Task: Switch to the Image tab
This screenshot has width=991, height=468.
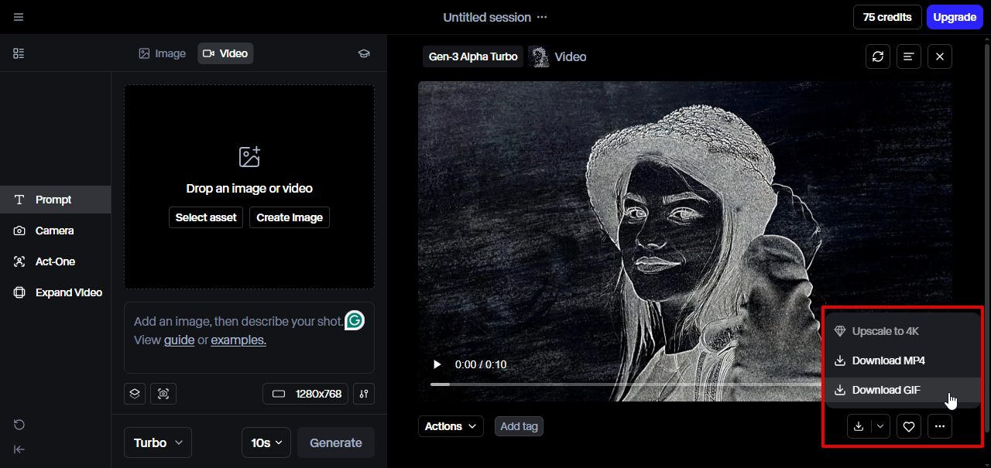Action: (x=162, y=53)
